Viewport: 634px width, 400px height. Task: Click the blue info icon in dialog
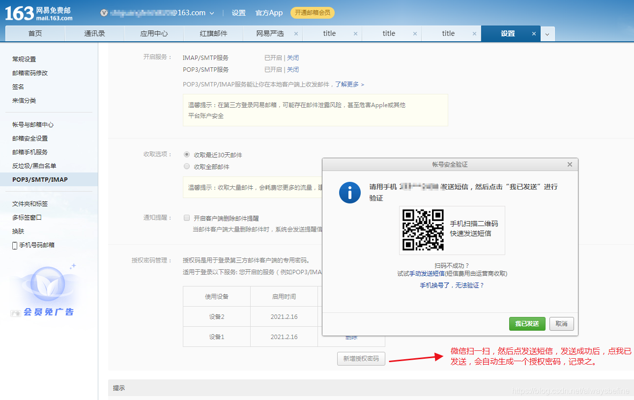[x=350, y=192]
